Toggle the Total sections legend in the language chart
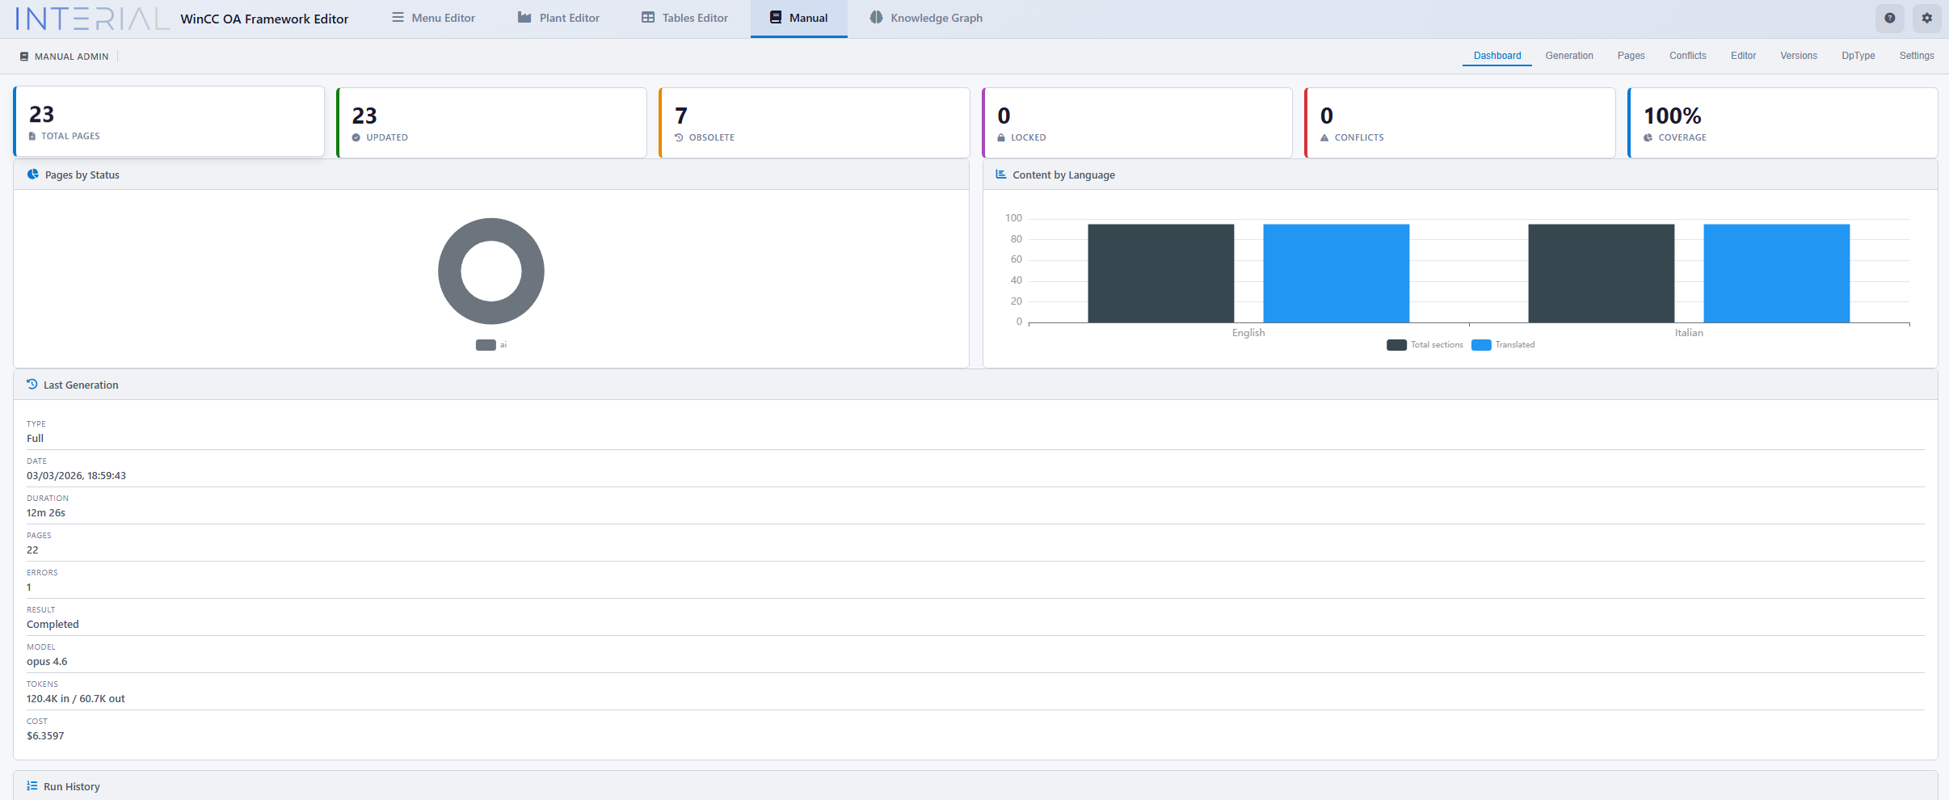Viewport: 1949px width, 800px height. 1425,344
